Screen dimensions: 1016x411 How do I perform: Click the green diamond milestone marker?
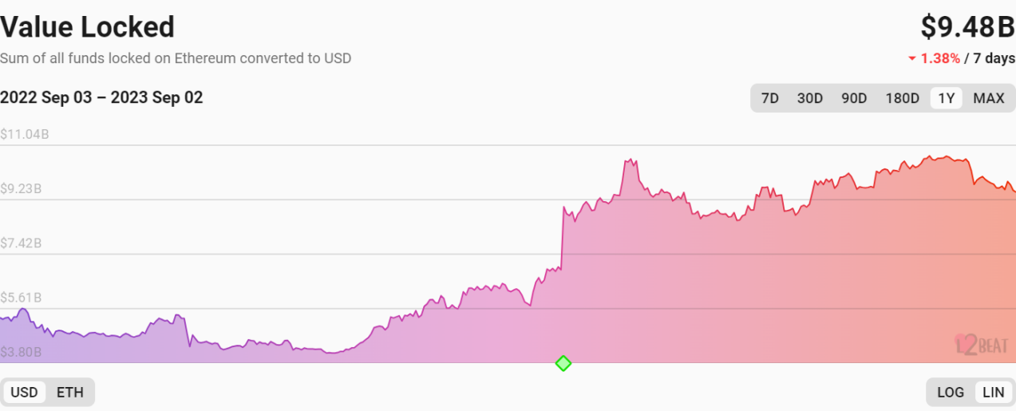click(x=563, y=363)
